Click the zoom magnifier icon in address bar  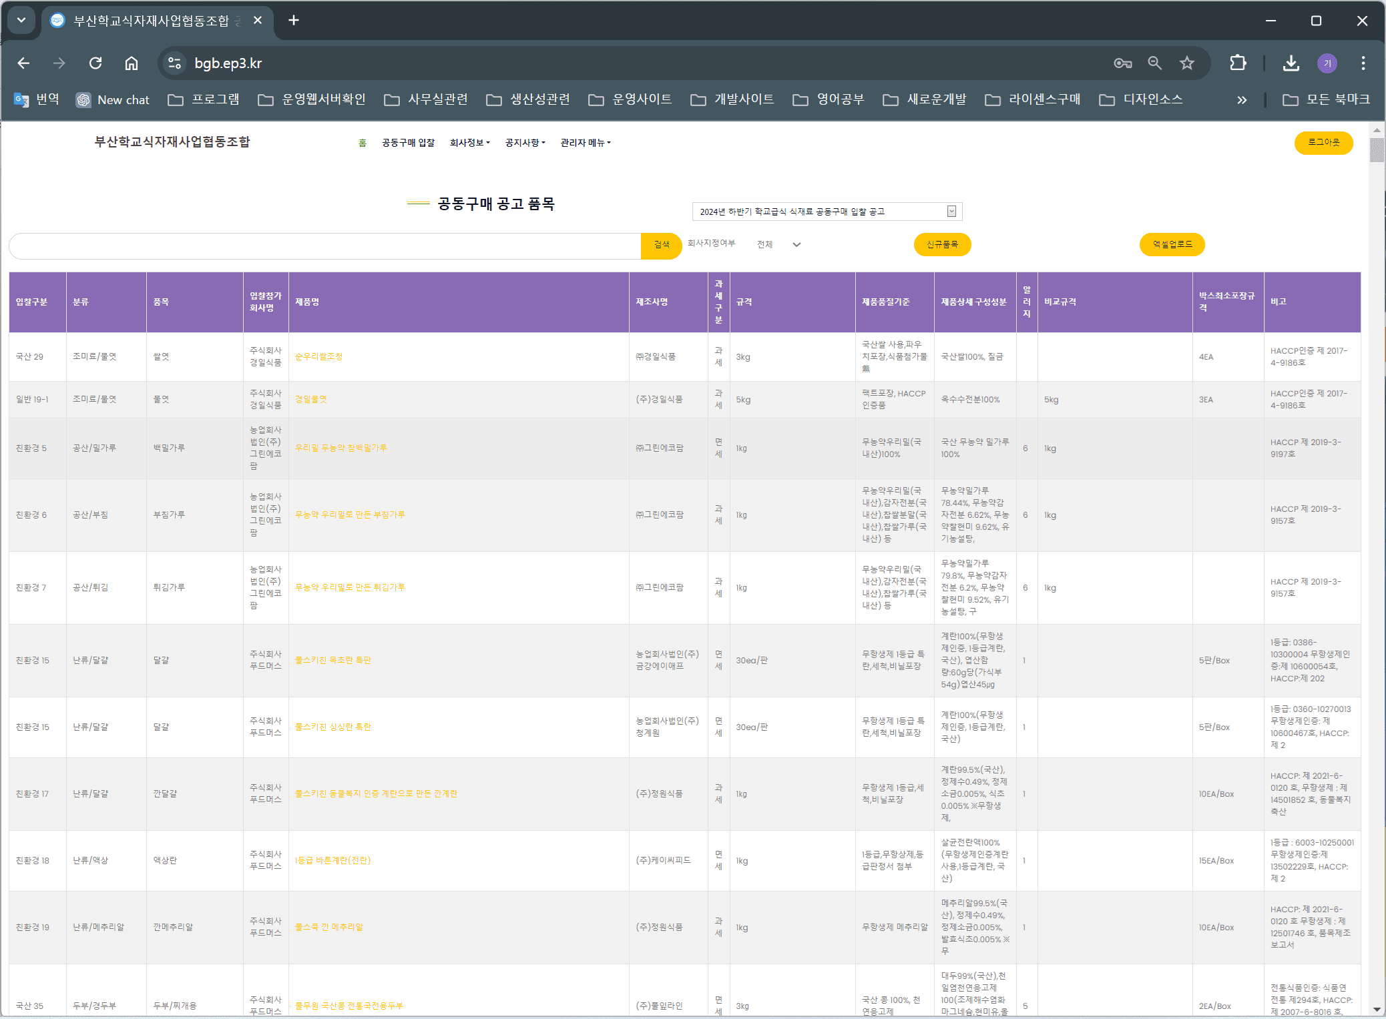[x=1155, y=63]
